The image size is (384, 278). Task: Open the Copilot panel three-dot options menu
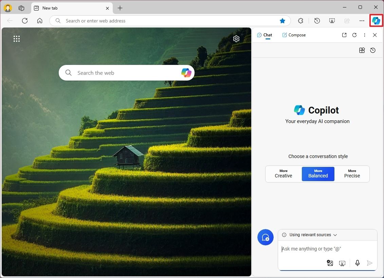coord(364,35)
